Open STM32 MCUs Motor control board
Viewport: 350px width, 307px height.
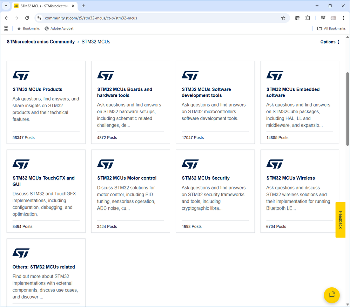point(127,178)
